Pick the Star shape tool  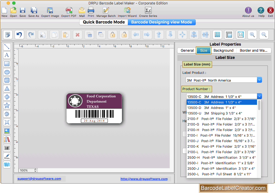click(7, 105)
